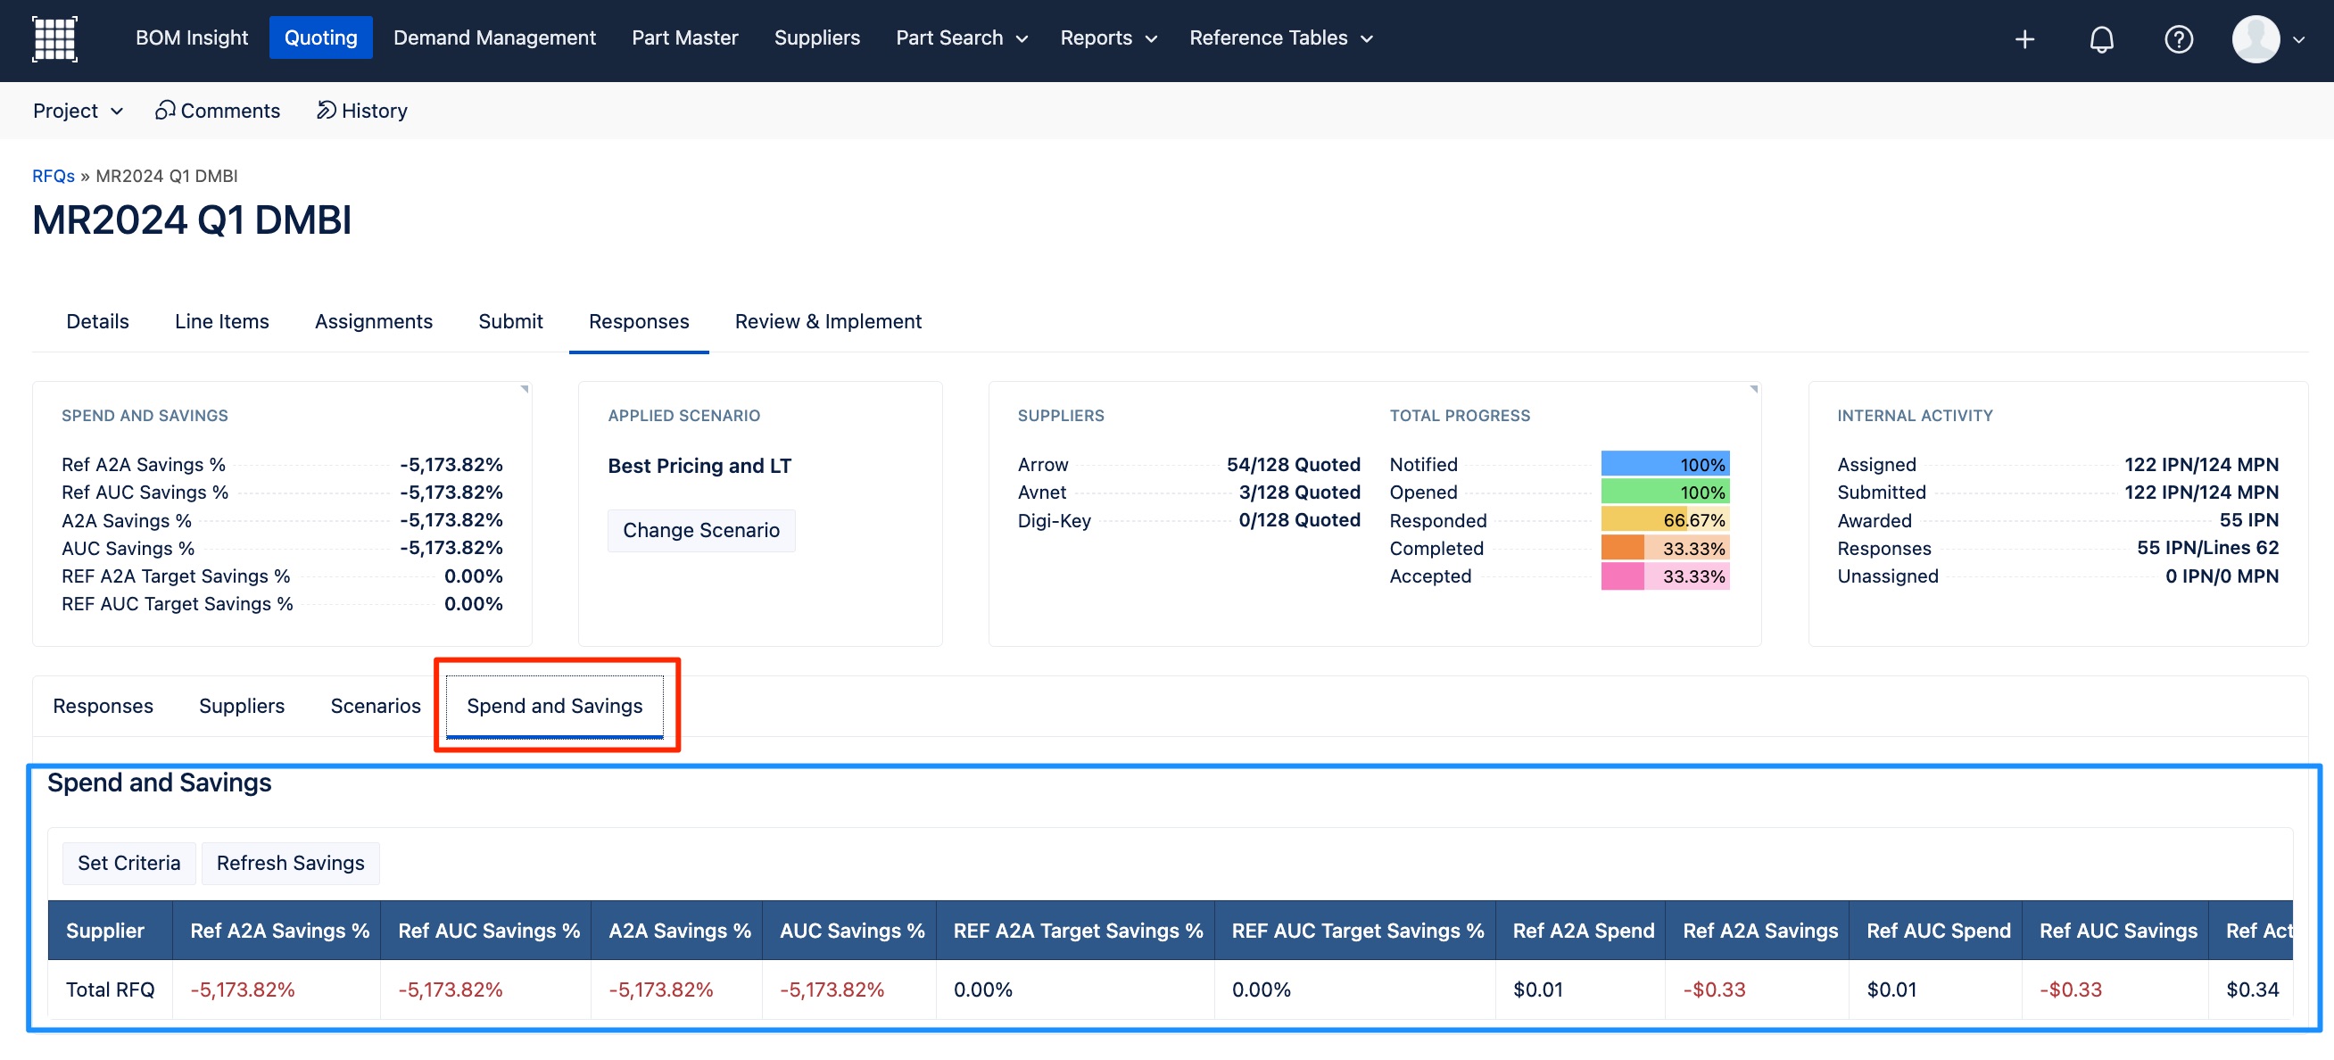Click the pink Accepted 33.33% bar
The image size is (2334, 1060).
coord(1666,576)
